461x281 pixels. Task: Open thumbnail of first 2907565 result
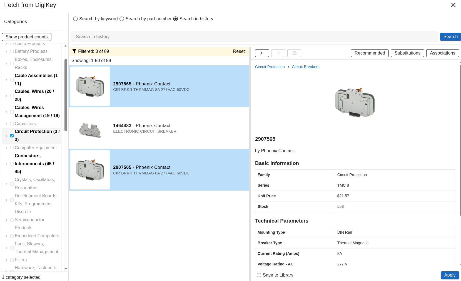pyautogui.click(x=90, y=86)
